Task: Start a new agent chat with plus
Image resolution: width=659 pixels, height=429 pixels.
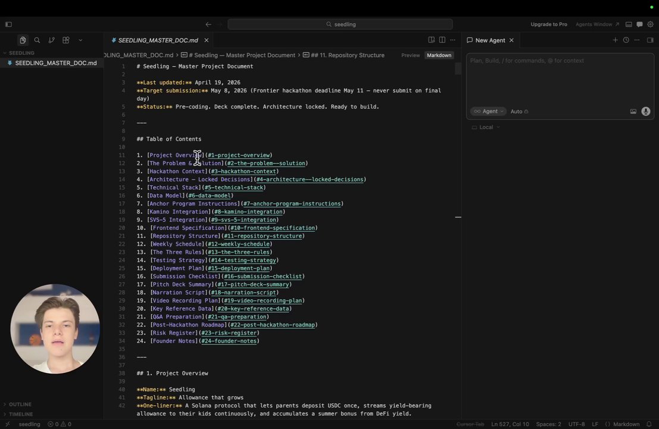Action: (x=615, y=41)
